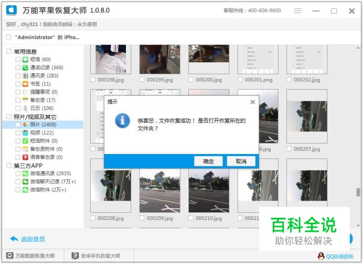Click the voice memos (语音备忘录) red icon
Screen dimensions: 363x264
click(x=25, y=157)
